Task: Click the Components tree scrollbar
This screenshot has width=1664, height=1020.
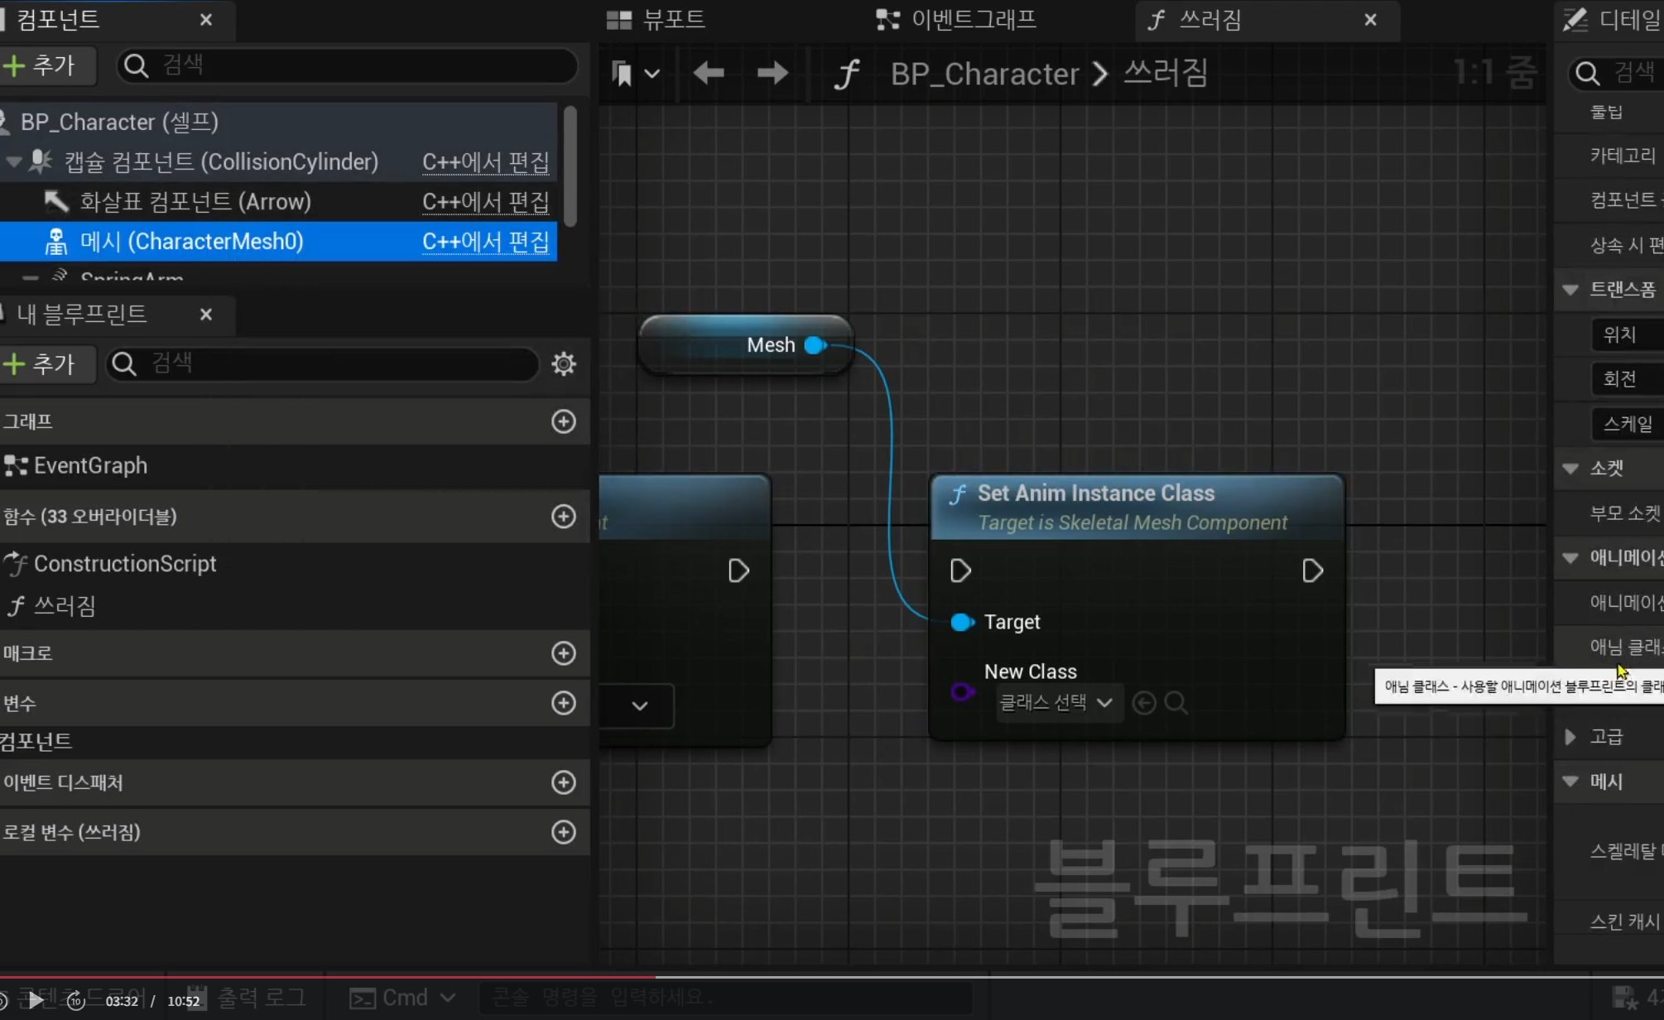Action: click(570, 166)
